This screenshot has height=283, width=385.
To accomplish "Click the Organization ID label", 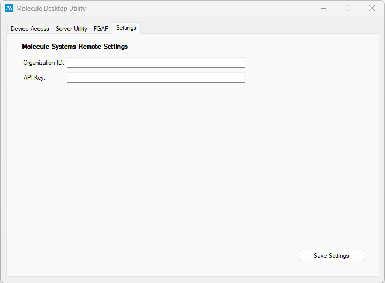I will pos(43,63).
